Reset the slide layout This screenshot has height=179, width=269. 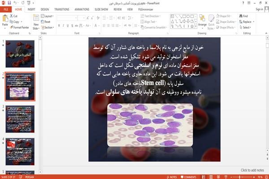point(46,22)
